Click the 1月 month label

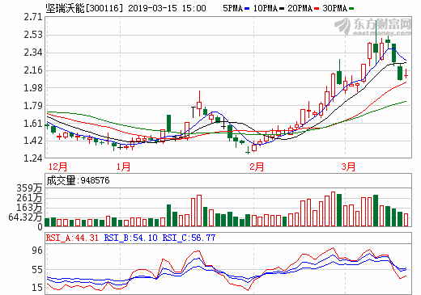click(124, 166)
